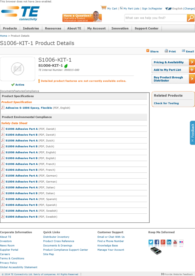This screenshot has width=195, height=276.
Task: Switch to the Compliance tab
Action: (x=32, y=91)
